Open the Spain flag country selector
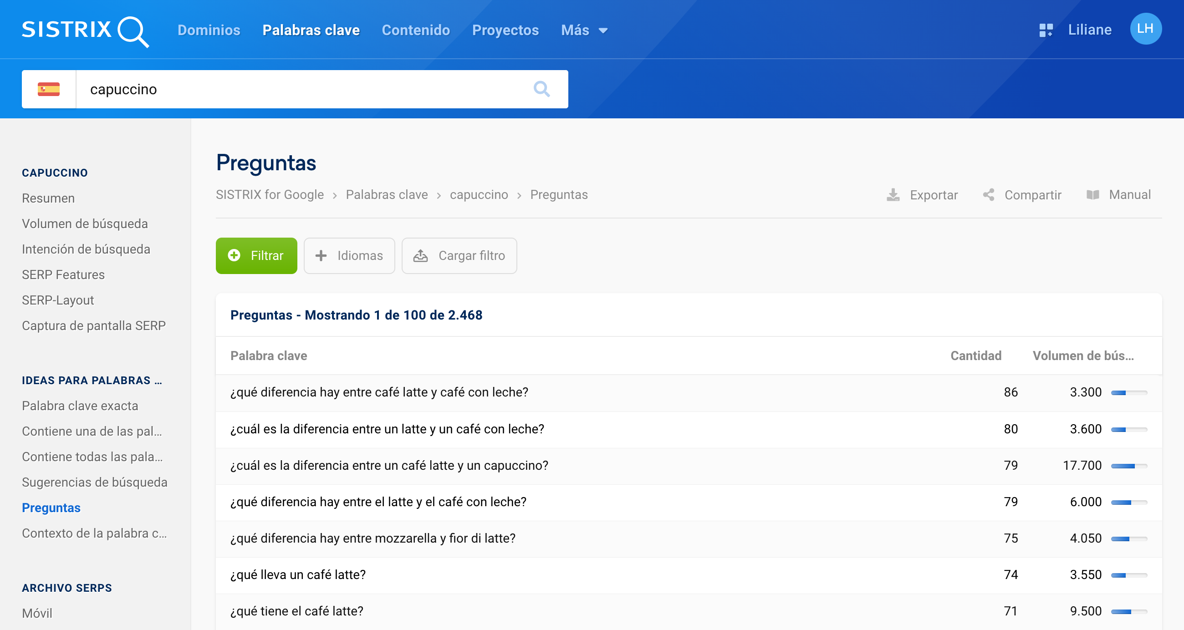 (49, 89)
